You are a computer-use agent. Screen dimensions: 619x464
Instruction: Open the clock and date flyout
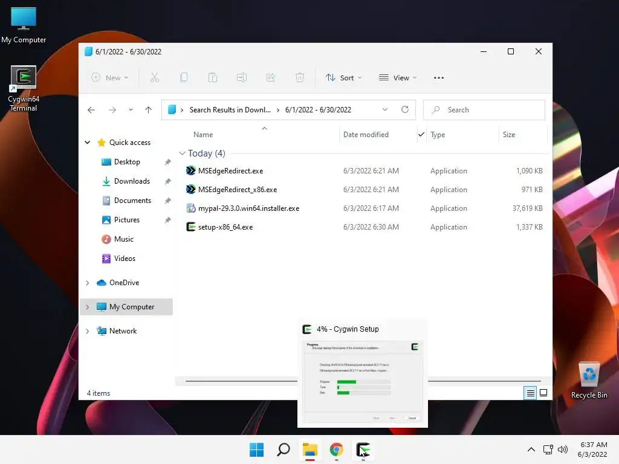pos(592,449)
